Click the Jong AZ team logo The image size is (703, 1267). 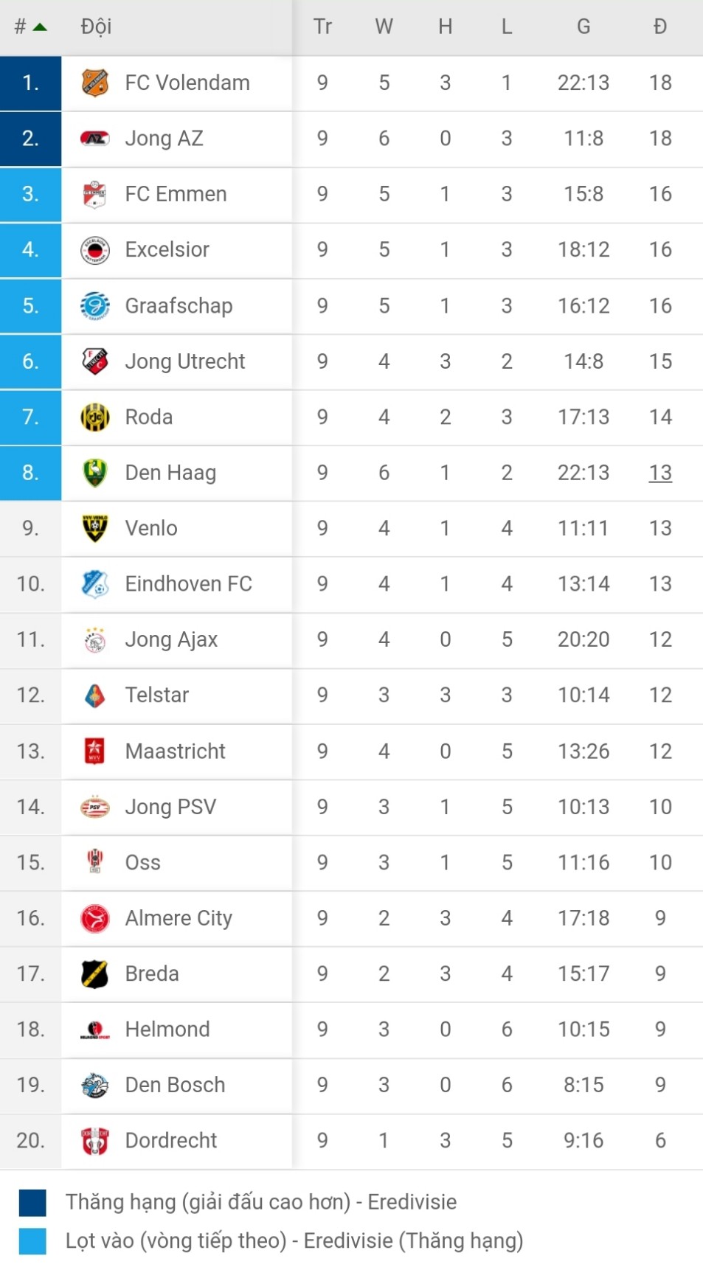click(x=95, y=139)
